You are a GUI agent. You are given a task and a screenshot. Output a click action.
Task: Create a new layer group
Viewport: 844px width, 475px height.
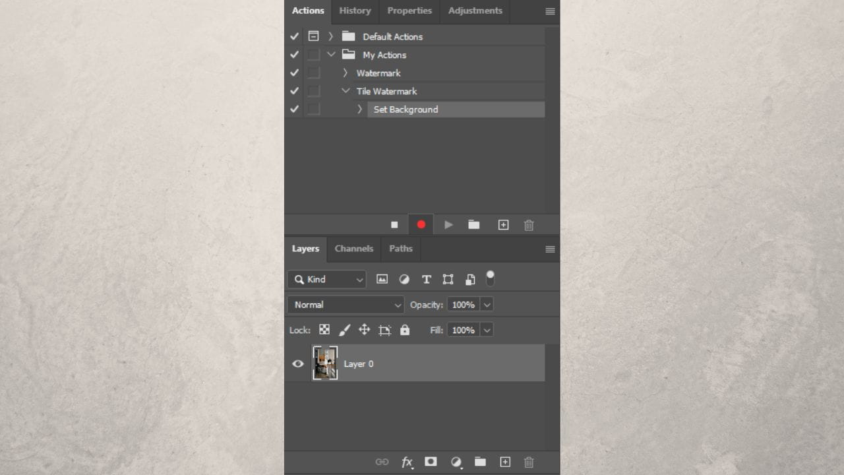pos(480,462)
